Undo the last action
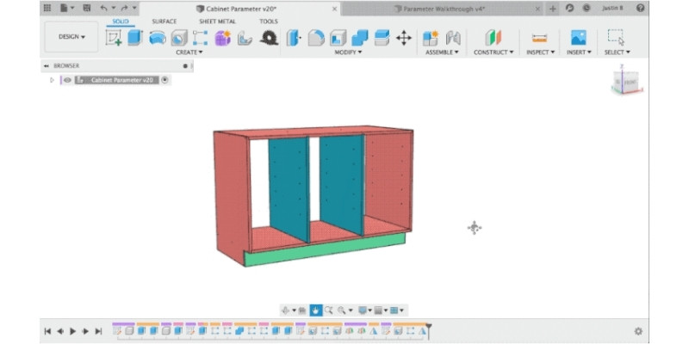This screenshot has width=689, height=344. [103, 8]
